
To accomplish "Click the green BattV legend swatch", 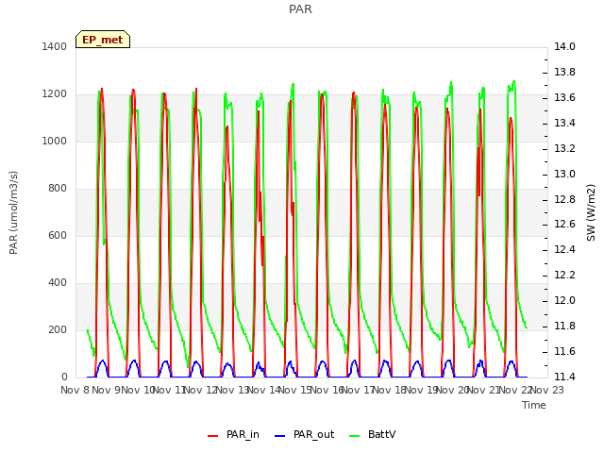I will [x=354, y=436].
